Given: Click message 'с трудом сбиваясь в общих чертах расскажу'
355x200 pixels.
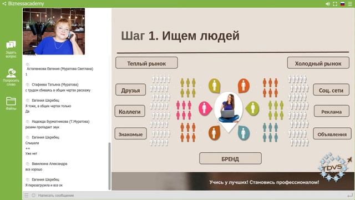Looking at the screenshot, I should click(58, 90).
